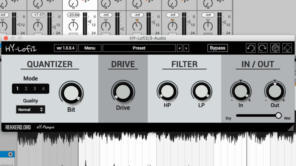The image size is (296, 166).
Task: Close the HY-Lofi2 plugin window
Action: [x=6, y=38]
